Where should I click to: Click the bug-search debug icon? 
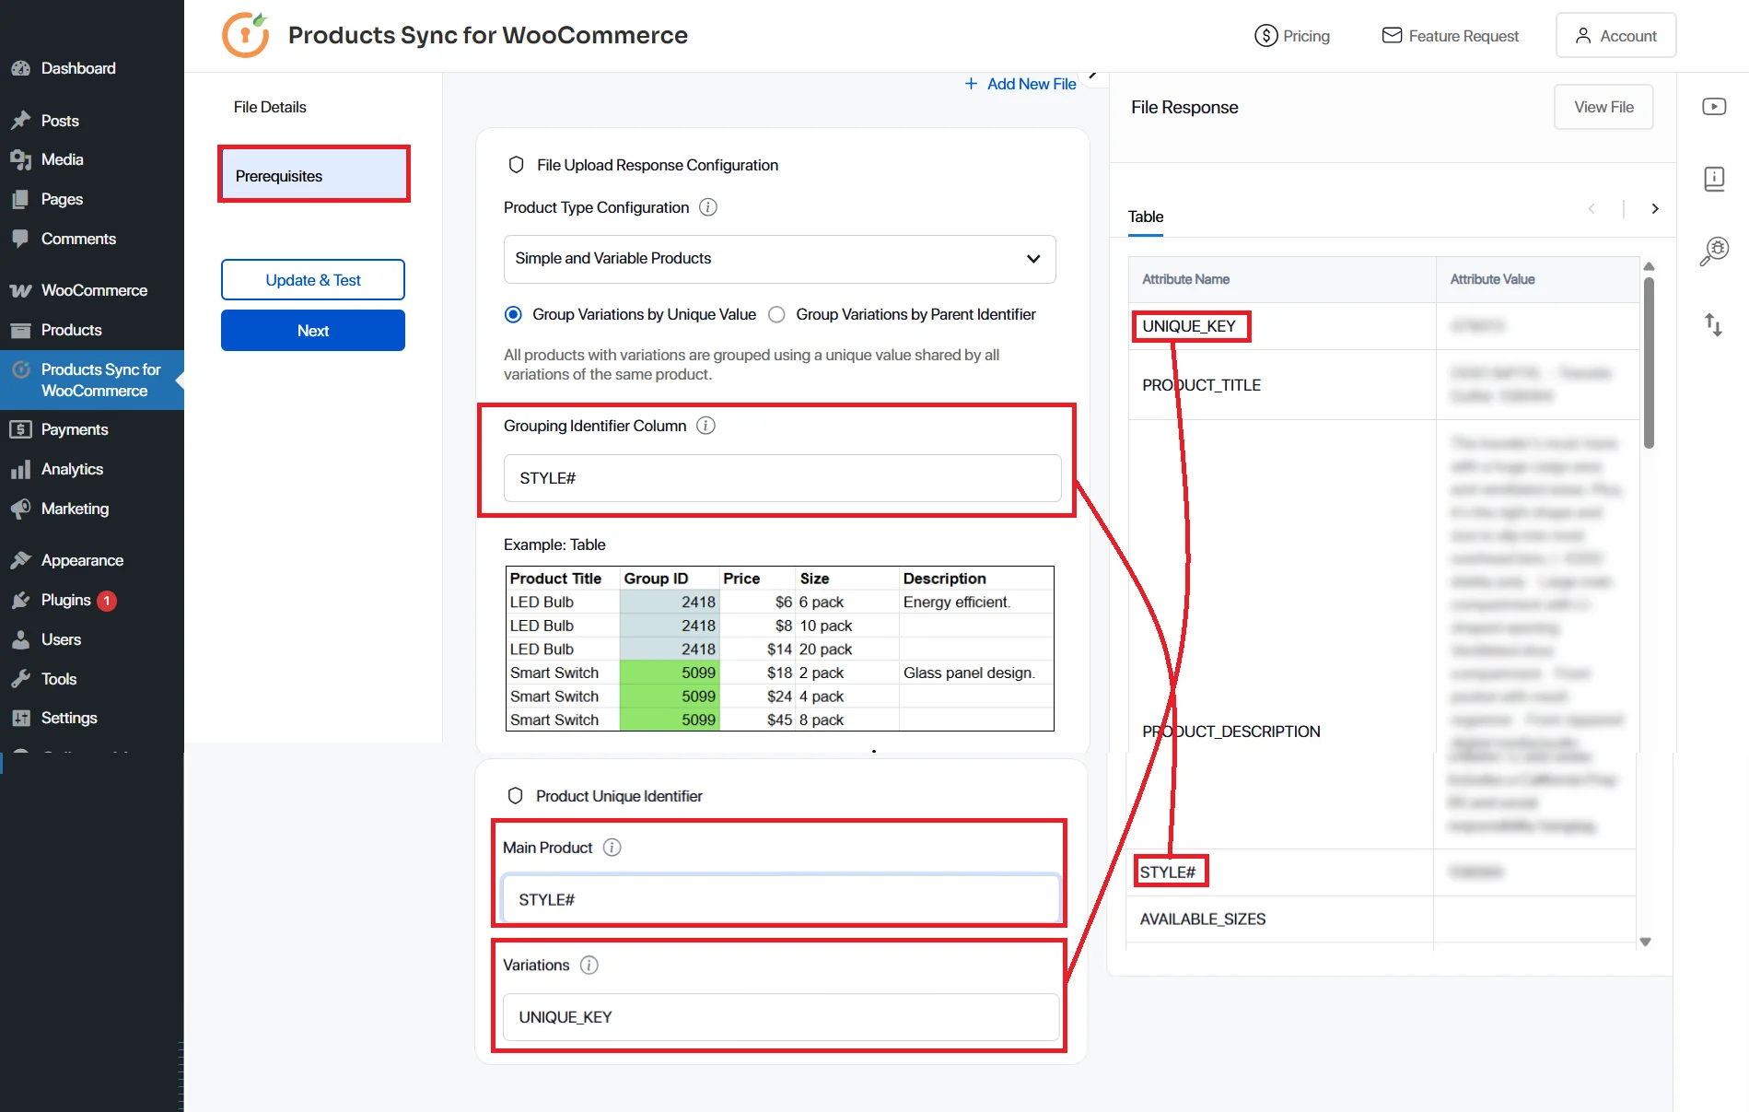(x=1714, y=250)
